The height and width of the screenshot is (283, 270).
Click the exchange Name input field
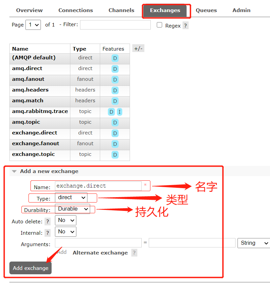click(x=98, y=186)
